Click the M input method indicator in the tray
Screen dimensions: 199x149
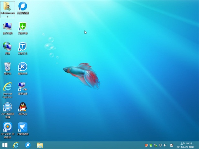[x=172, y=145]
